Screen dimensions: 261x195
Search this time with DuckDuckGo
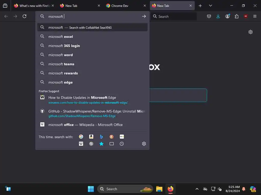pos(112,137)
